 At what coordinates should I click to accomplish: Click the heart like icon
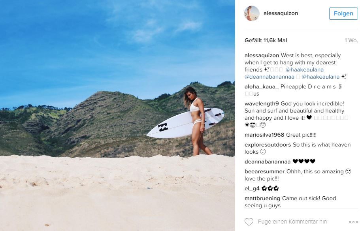click(249, 222)
